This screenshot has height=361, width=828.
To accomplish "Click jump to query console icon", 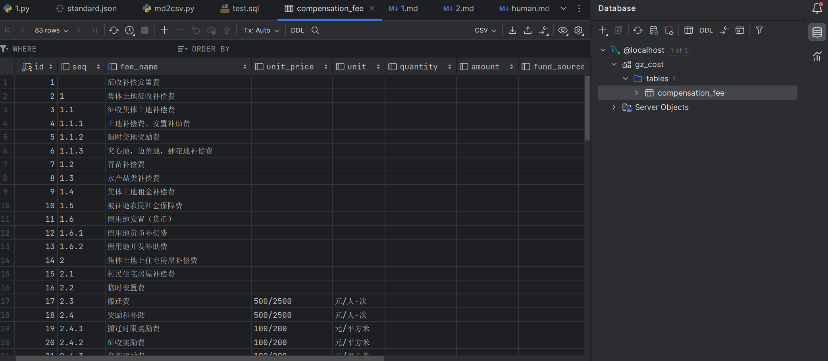I will tap(740, 30).
